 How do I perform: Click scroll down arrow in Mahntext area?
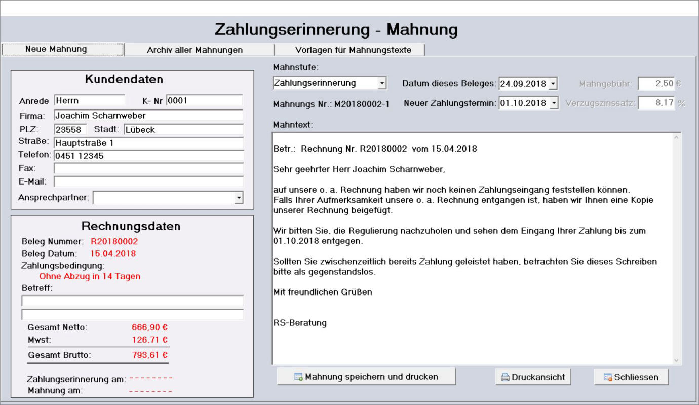676,360
